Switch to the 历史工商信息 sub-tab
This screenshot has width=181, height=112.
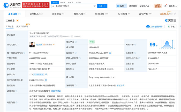22,27
